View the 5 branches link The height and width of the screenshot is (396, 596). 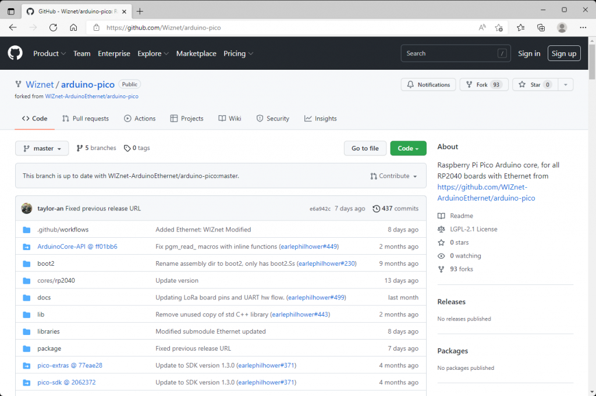(96, 148)
